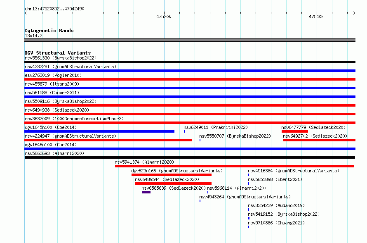
Task: Click the small nsv4516384 blue marker
Action: 249,175
